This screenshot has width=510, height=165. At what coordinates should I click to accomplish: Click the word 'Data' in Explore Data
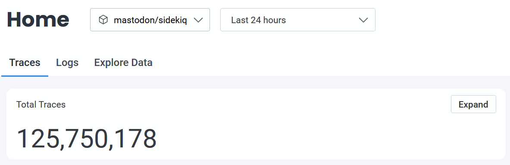coord(141,63)
